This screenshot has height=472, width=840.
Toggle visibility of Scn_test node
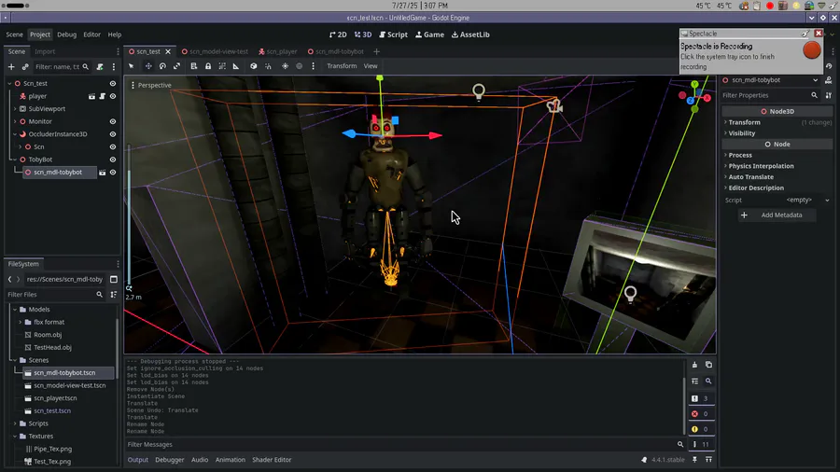click(x=113, y=83)
